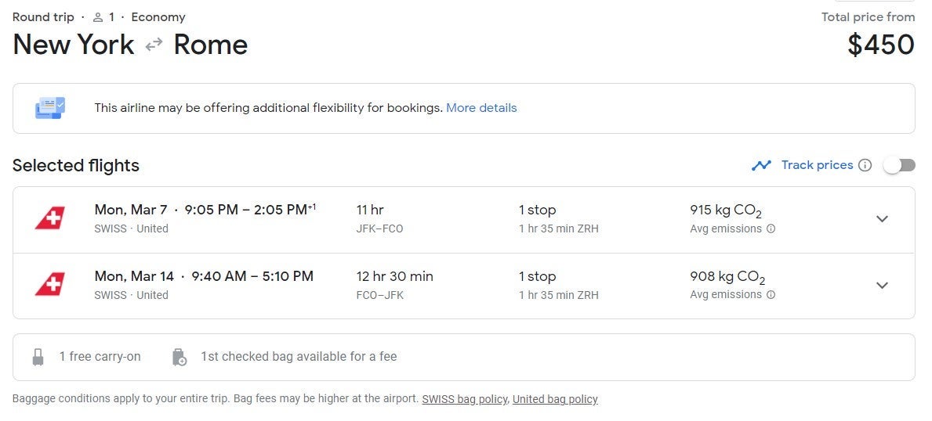Click the $450 total price
The width and height of the screenshot is (932, 421).
880,45
